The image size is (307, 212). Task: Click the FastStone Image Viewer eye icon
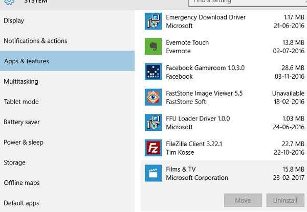[153, 97]
